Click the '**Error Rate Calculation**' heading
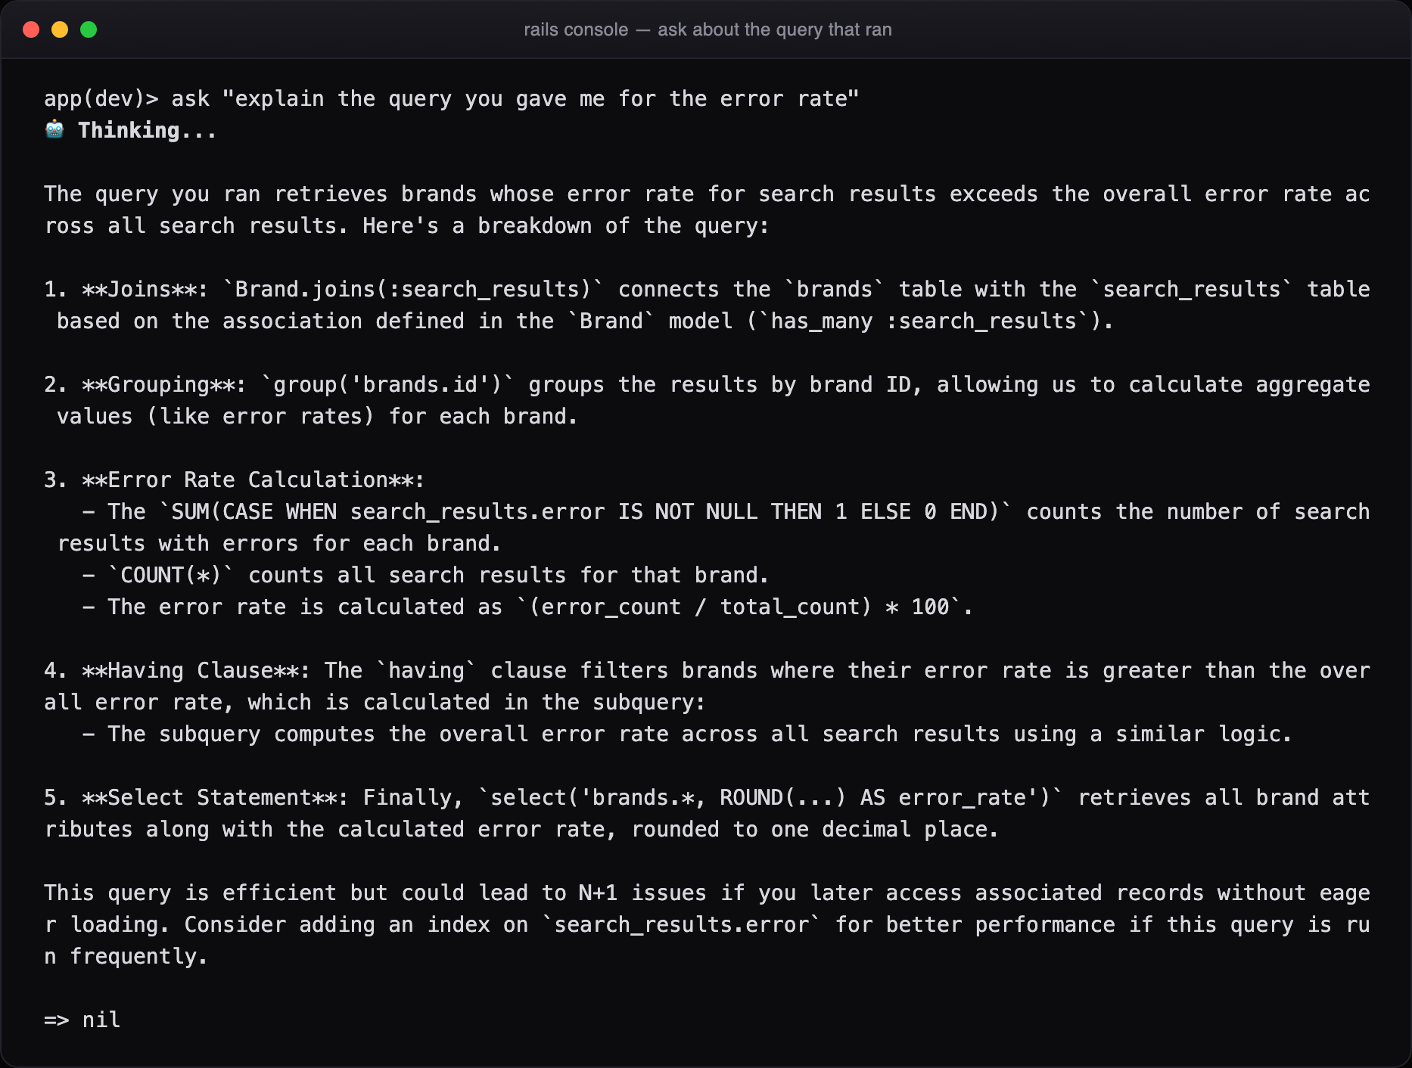 tap(252, 480)
